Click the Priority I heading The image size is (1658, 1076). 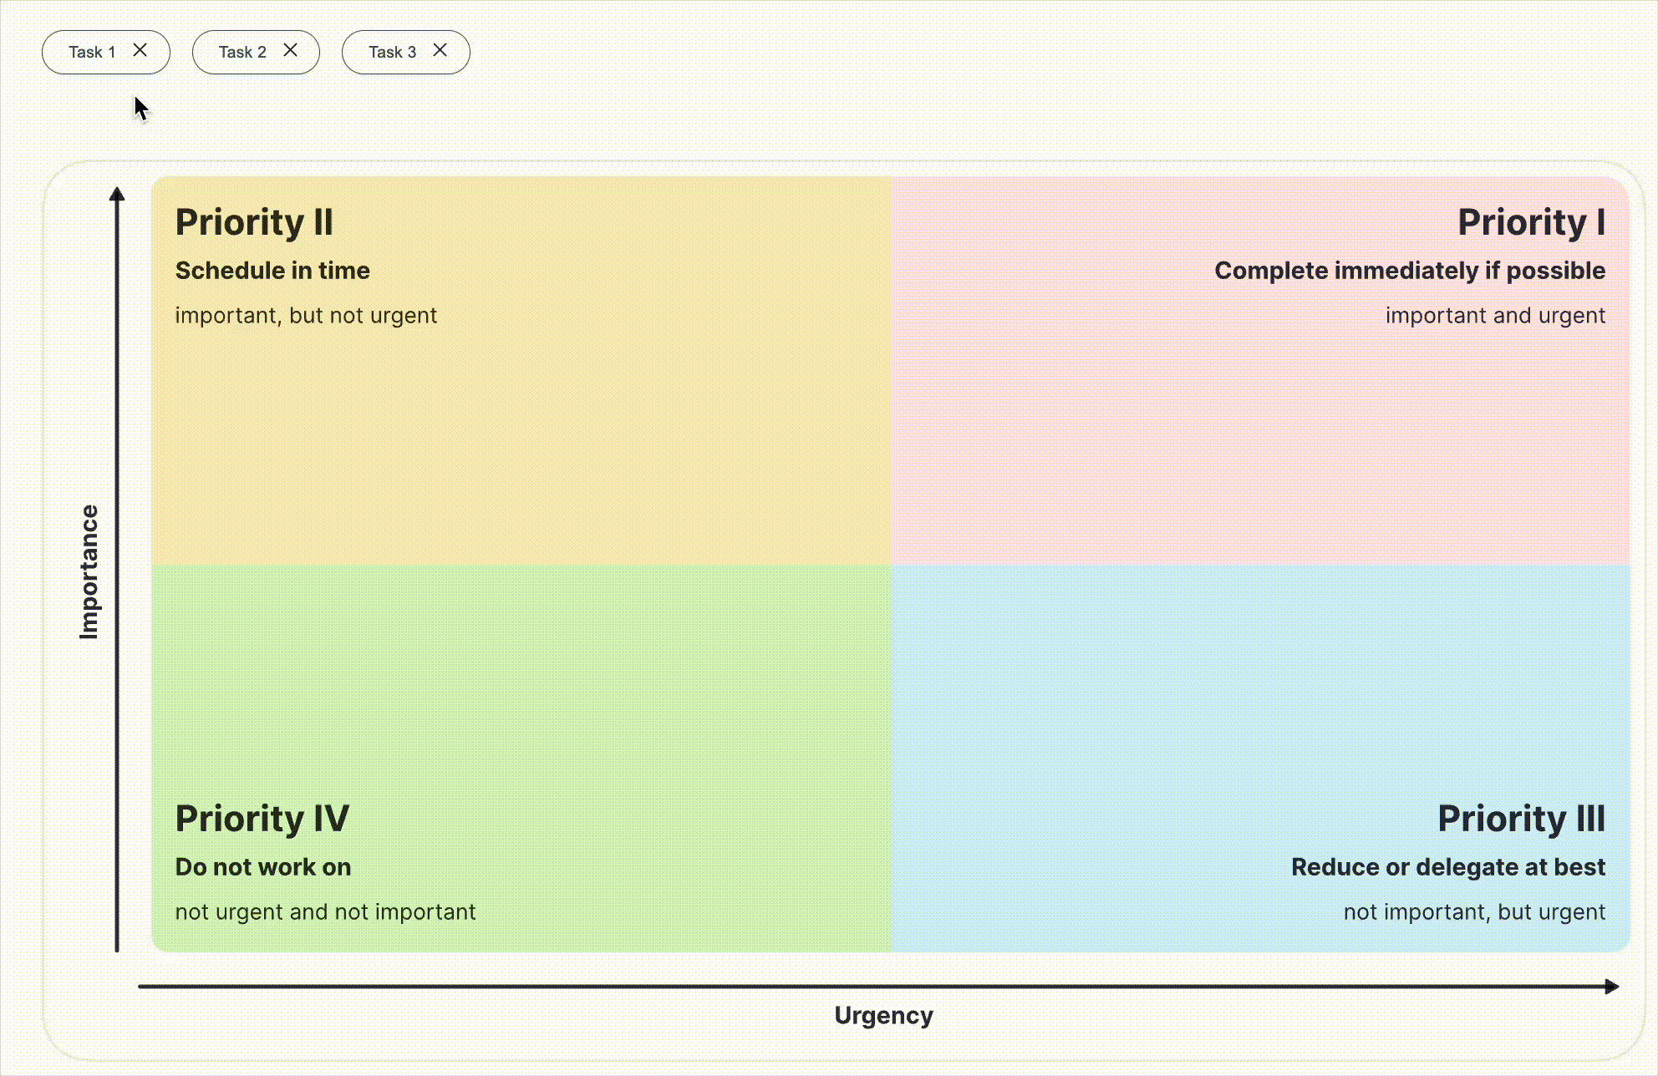[x=1531, y=222]
